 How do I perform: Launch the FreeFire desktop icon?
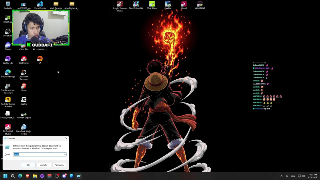168,5
